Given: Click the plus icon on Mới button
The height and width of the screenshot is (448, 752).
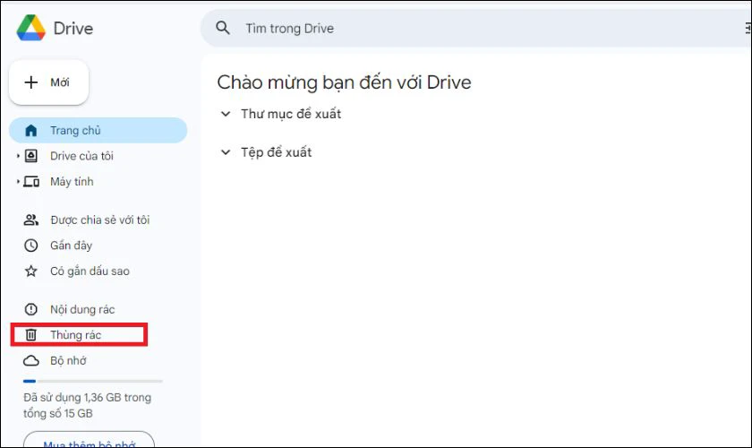Looking at the screenshot, I should 31,82.
